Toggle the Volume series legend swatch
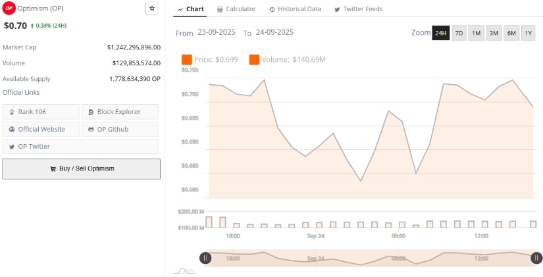This screenshot has height=277, width=543. pyautogui.click(x=254, y=60)
